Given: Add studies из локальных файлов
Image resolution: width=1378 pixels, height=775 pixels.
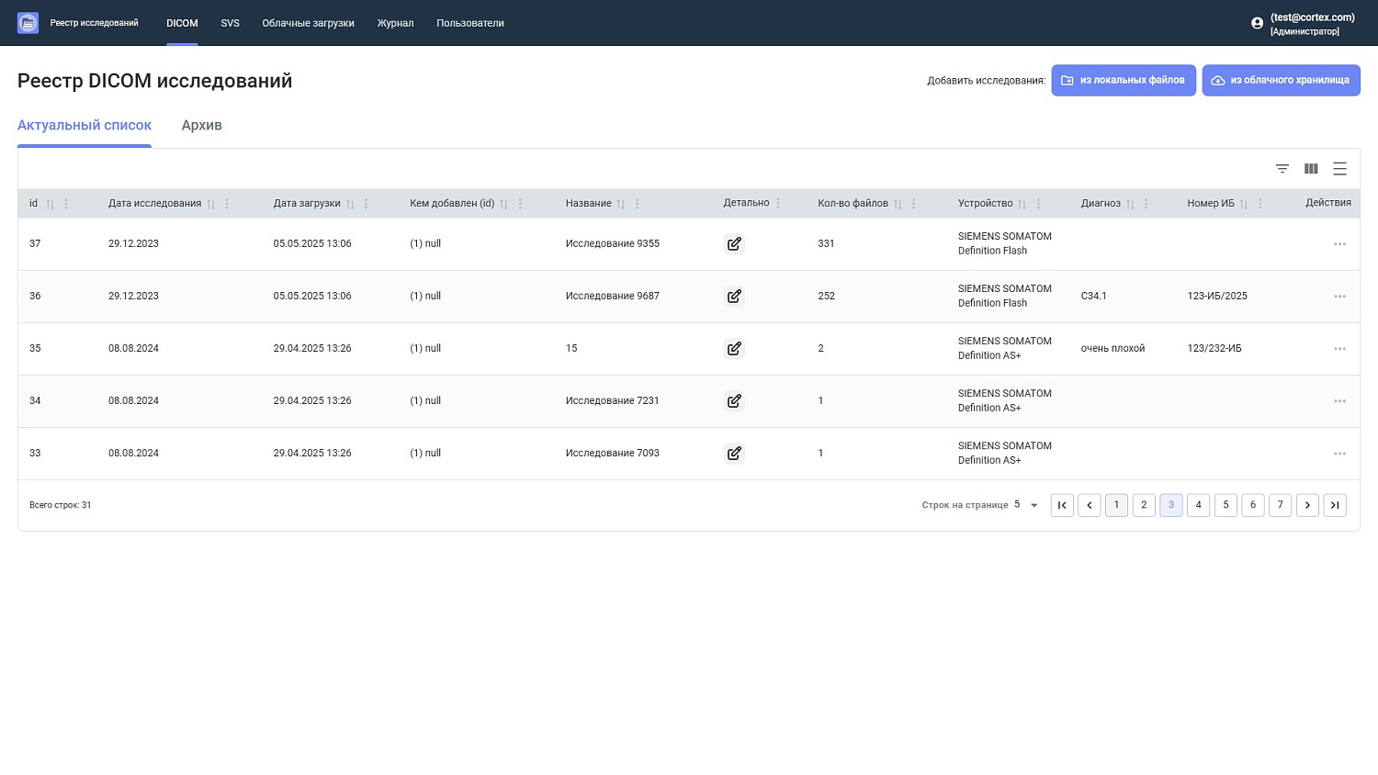Looking at the screenshot, I should (x=1124, y=80).
